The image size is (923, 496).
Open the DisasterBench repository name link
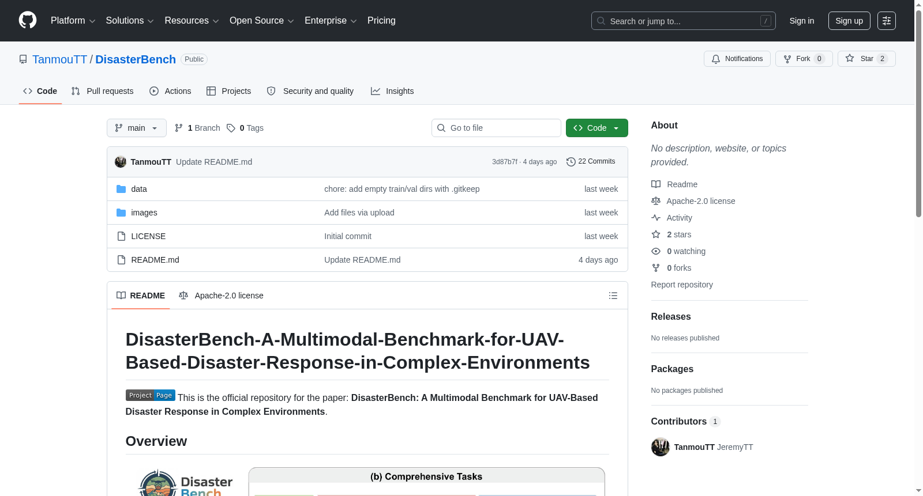(x=136, y=59)
